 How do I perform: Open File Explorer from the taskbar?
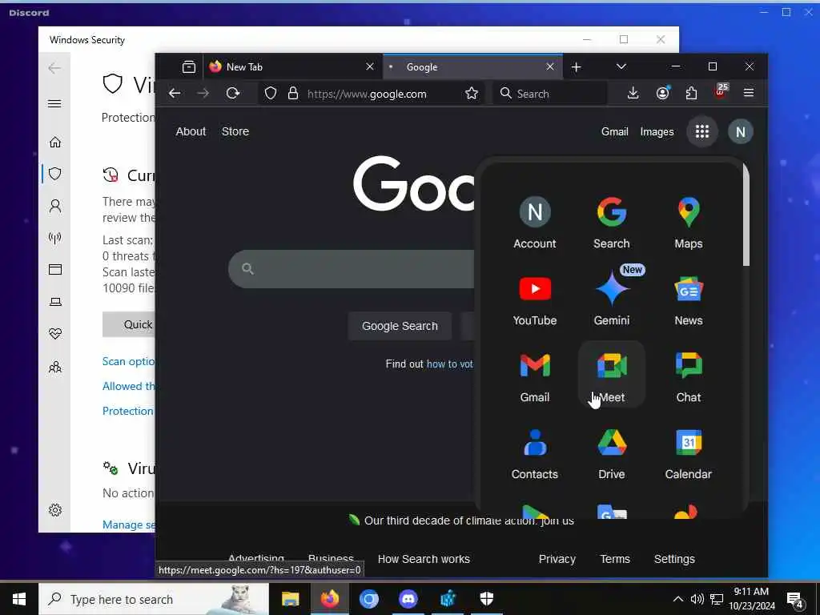[290, 599]
